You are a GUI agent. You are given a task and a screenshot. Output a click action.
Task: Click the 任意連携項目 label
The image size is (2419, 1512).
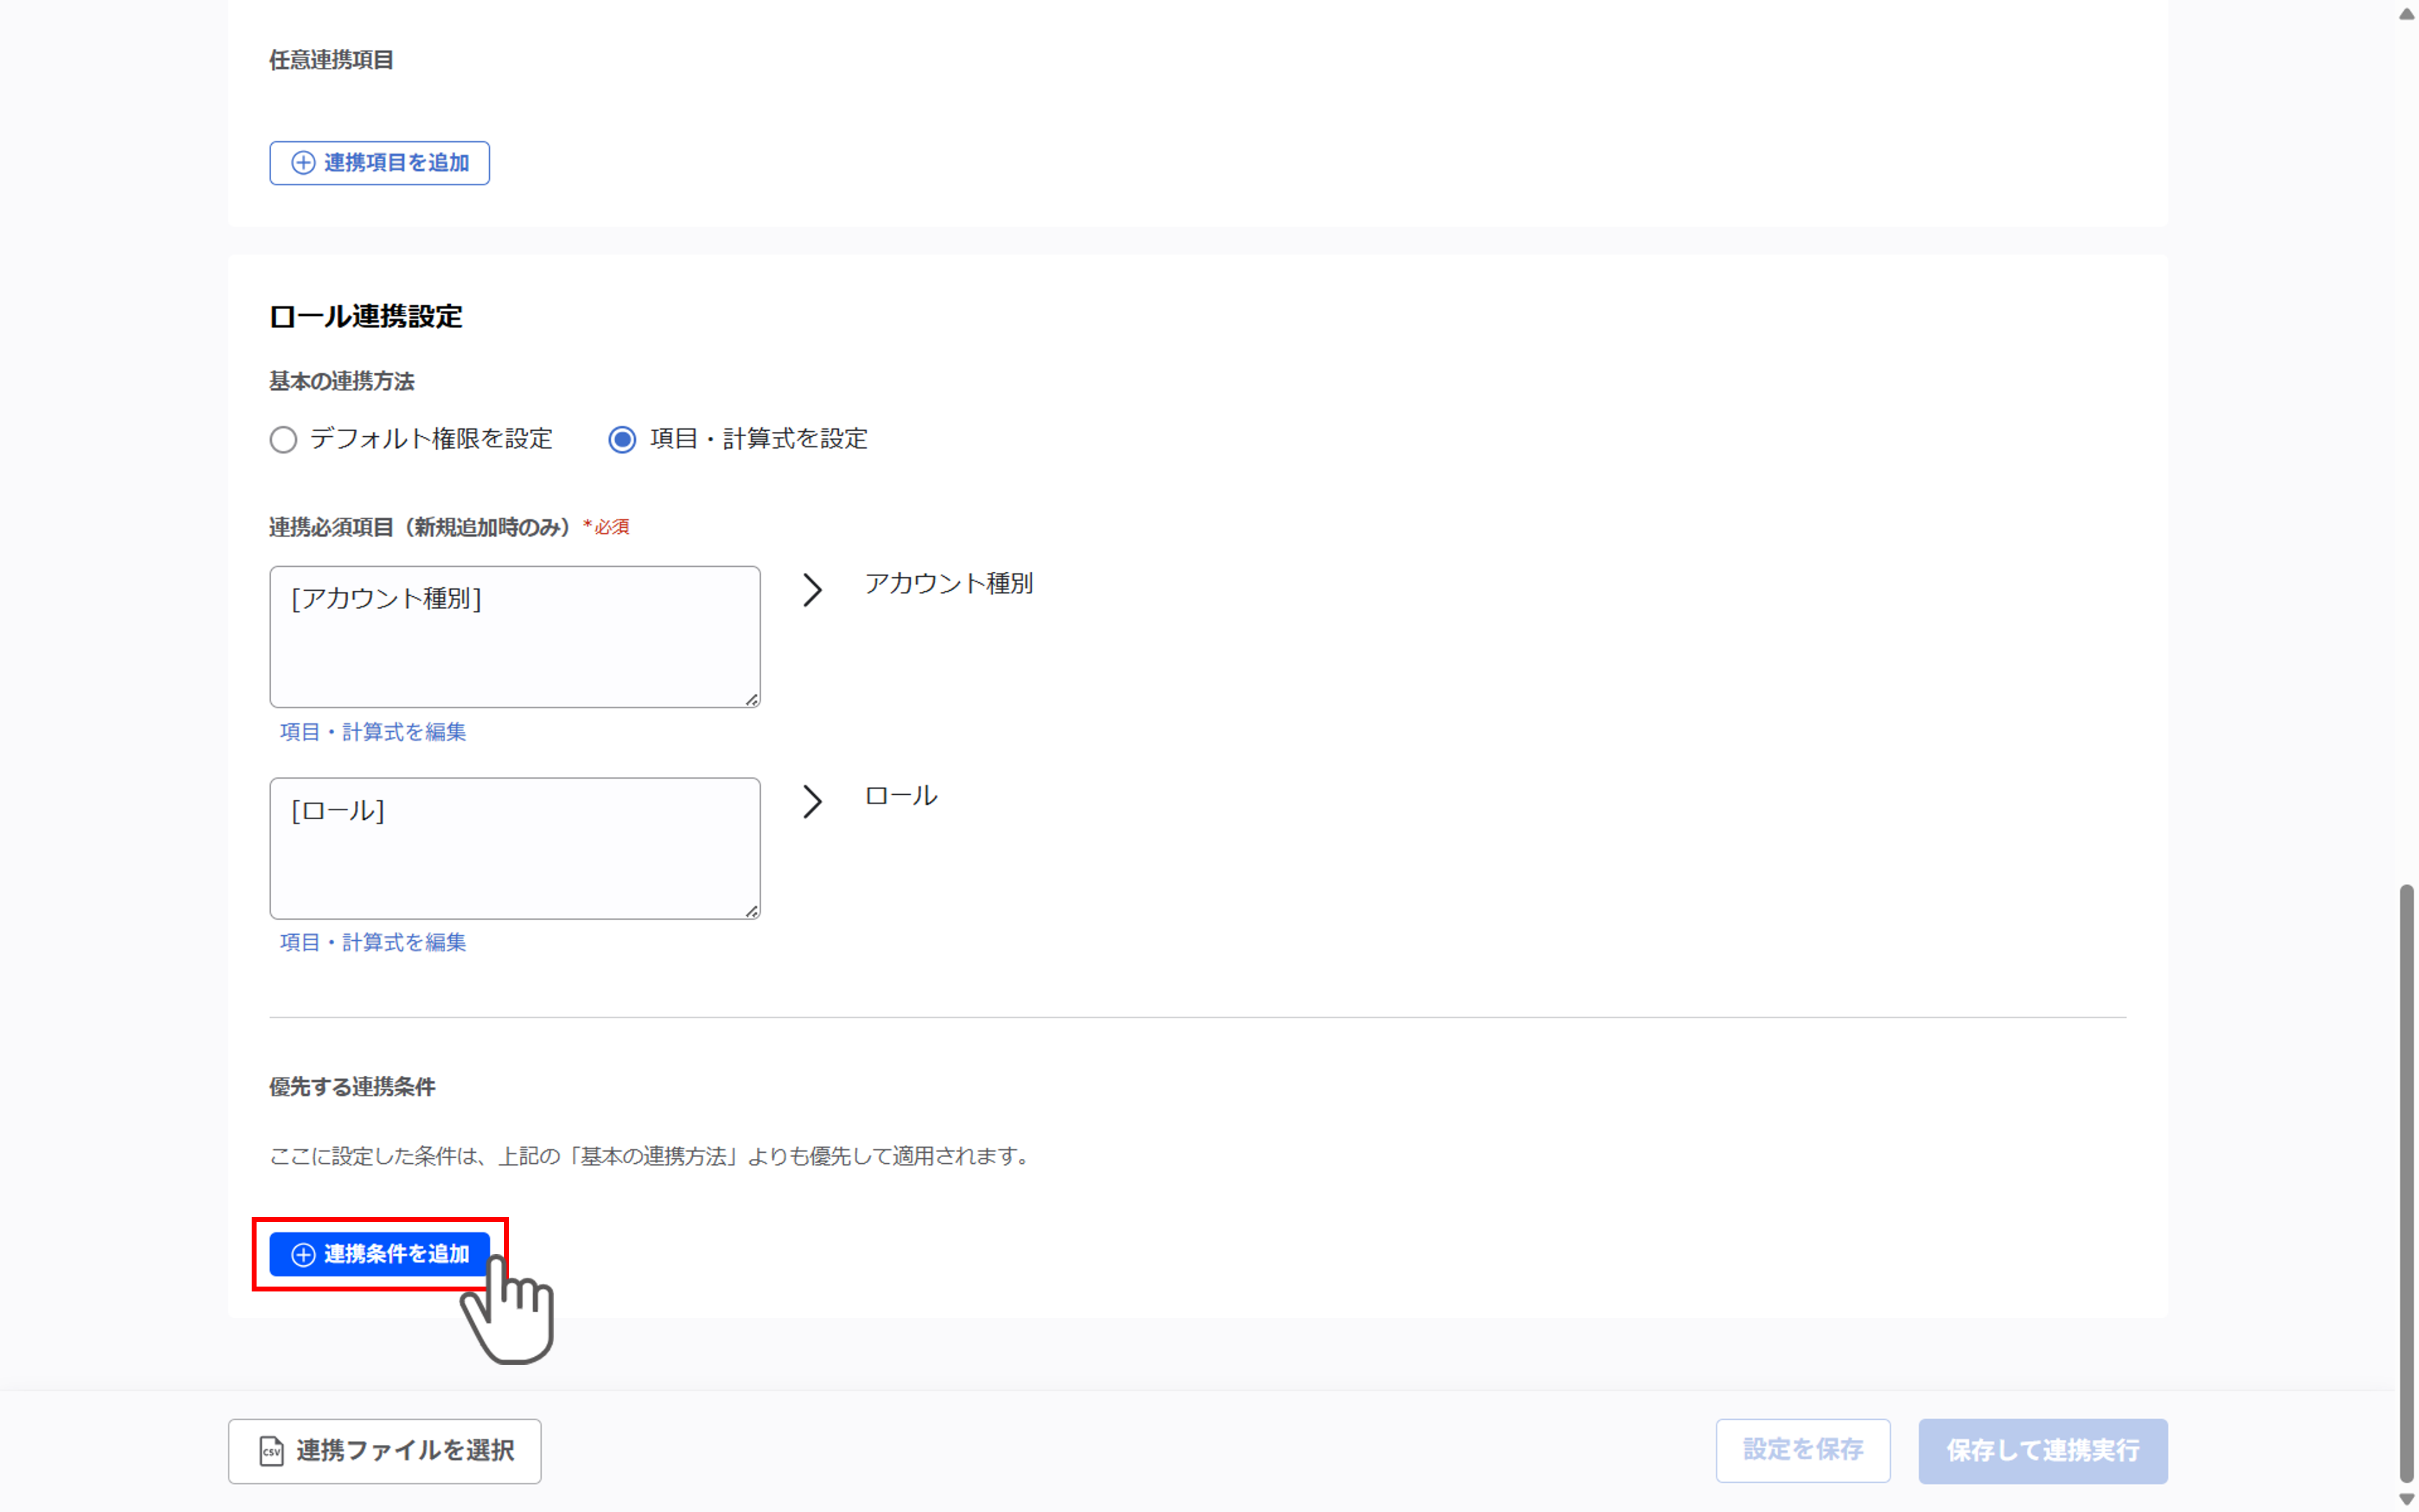coord(331,60)
